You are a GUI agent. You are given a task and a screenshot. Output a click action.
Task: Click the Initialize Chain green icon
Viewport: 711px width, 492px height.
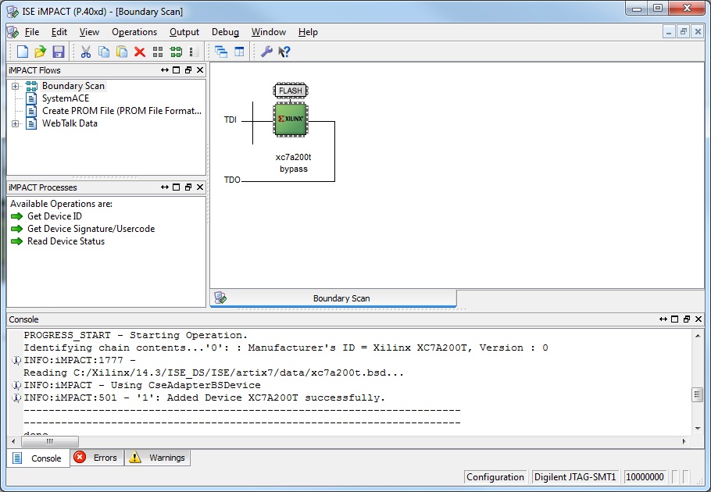[176, 52]
